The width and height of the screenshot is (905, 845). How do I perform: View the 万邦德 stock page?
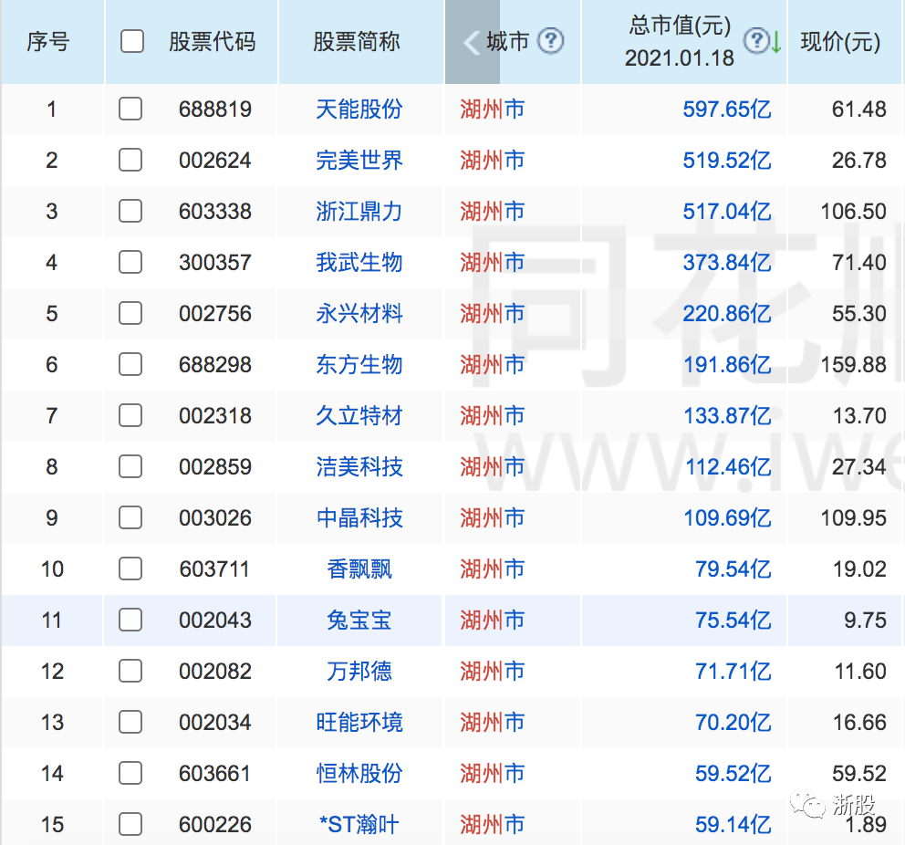(x=359, y=672)
